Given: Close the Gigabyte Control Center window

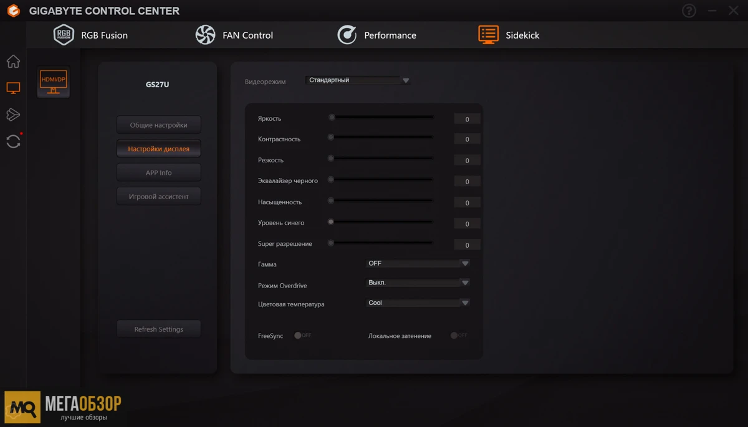Looking at the screenshot, I should [x=734, y=11].
